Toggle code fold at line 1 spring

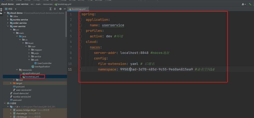80,14
